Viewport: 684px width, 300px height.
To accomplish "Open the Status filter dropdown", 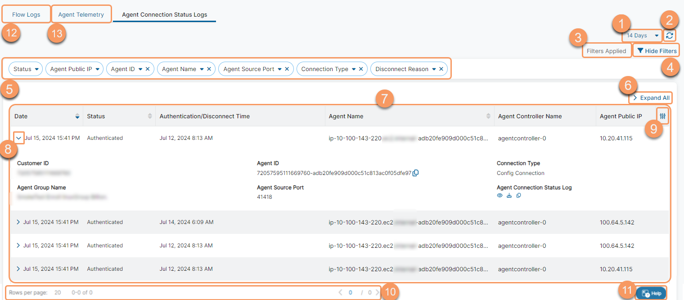I will [x=25, y=69].
